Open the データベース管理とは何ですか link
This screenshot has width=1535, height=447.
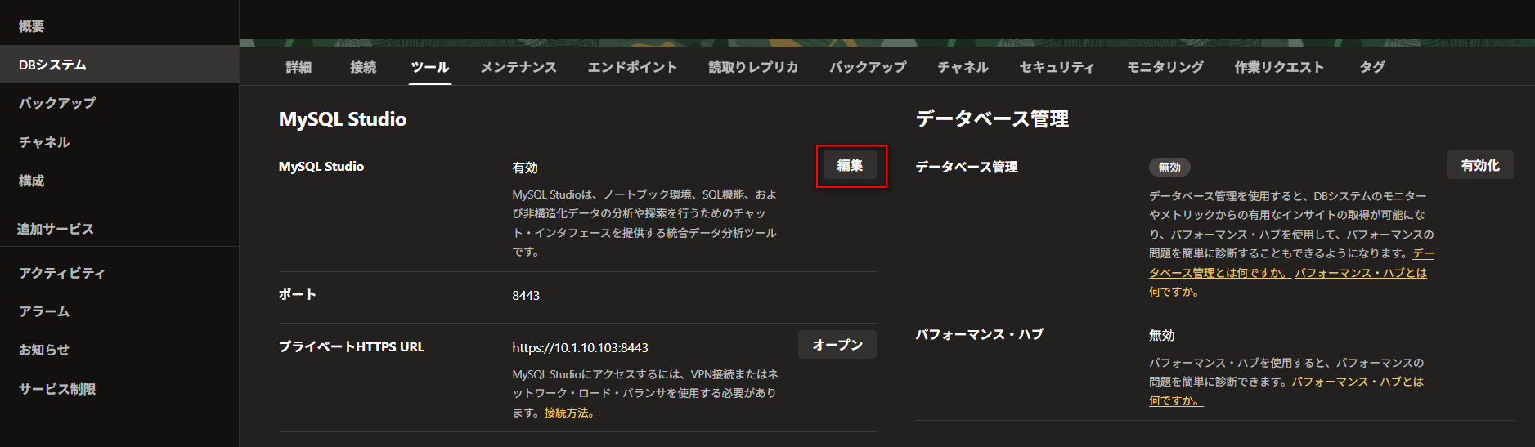pos(1218,273)
